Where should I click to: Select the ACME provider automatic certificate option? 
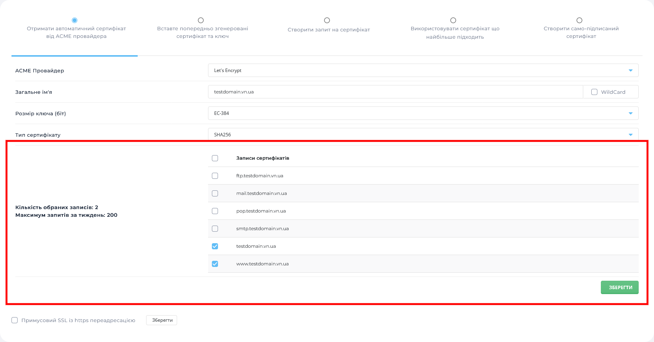pos(75,20)
